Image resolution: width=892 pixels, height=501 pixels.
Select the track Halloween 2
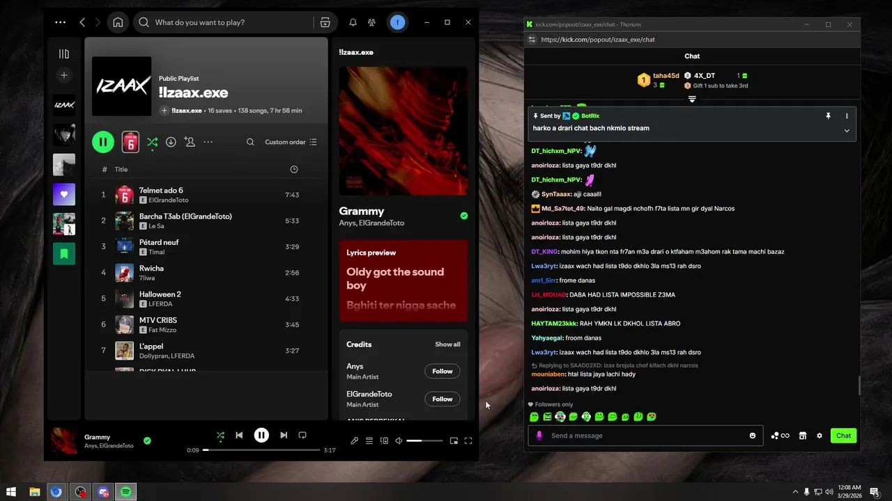click(206, 299)
